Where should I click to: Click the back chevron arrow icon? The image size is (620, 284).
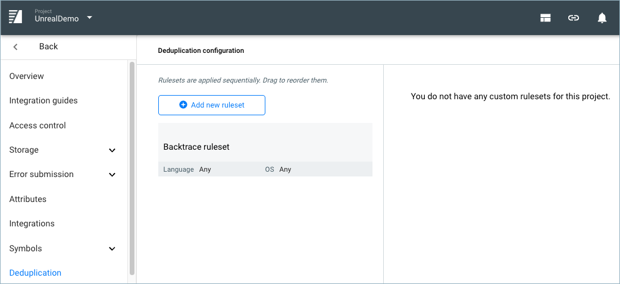(15, 47)
